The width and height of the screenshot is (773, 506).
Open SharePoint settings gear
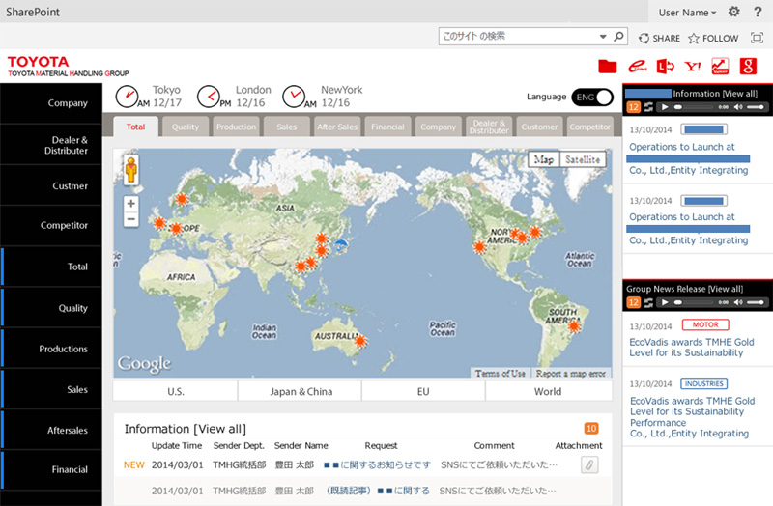[x=733, y=12]
